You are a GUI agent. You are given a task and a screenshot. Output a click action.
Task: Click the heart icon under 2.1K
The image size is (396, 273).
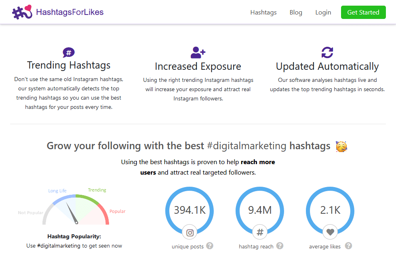point(331,232)
